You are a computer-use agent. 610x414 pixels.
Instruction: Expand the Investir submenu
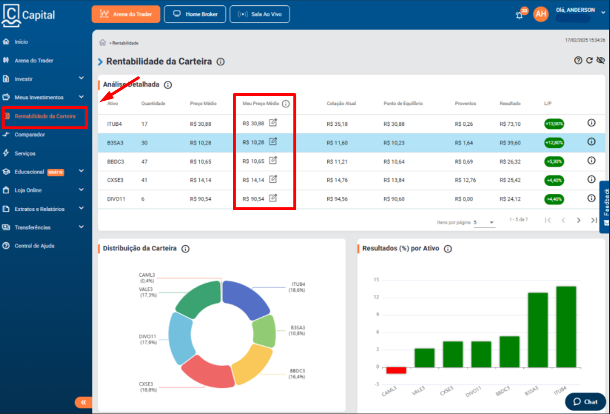pyautogui.click(x=81, y=78)
